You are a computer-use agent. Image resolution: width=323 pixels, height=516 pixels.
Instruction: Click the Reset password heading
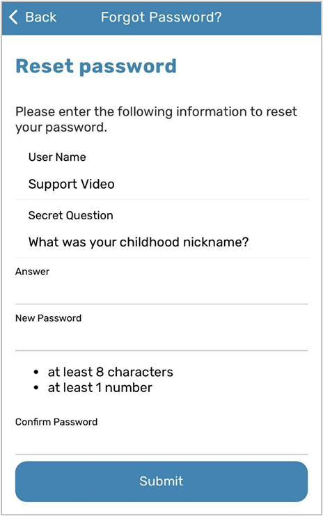click(x=96, y=66)
